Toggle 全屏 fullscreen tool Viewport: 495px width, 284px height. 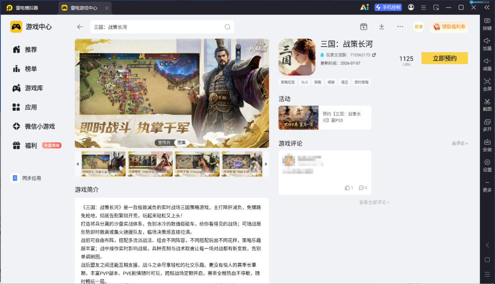pyautogui.click(x=487, y=85)
